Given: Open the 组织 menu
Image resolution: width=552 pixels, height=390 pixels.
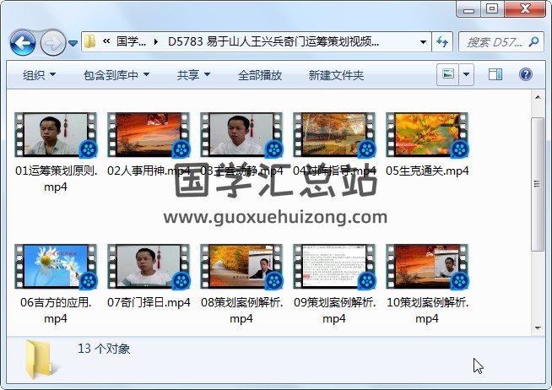Looking at the screenshot, I should click(x=40, y=75).
